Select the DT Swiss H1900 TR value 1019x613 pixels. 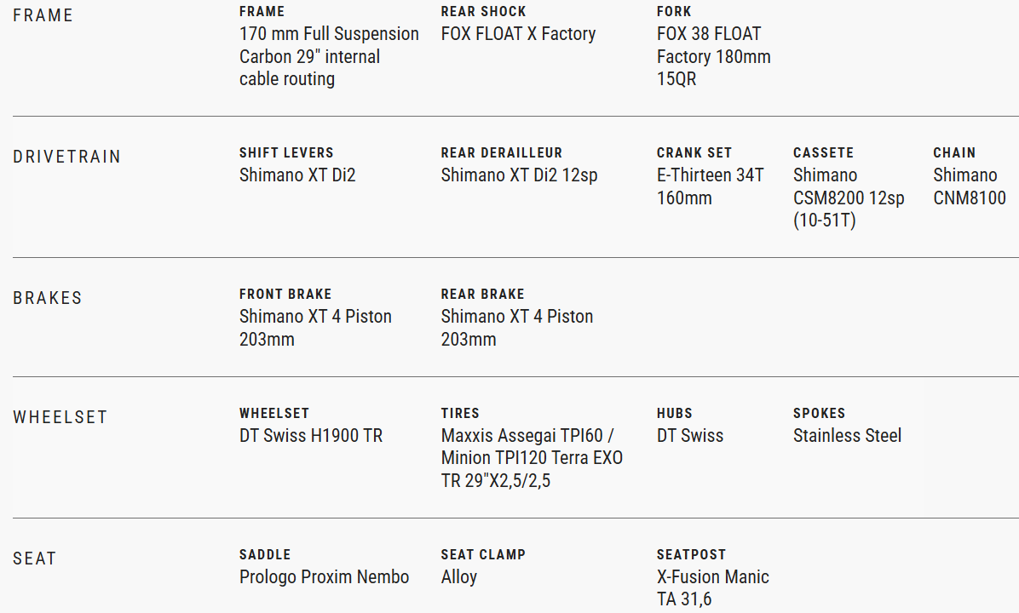[311, 436]
